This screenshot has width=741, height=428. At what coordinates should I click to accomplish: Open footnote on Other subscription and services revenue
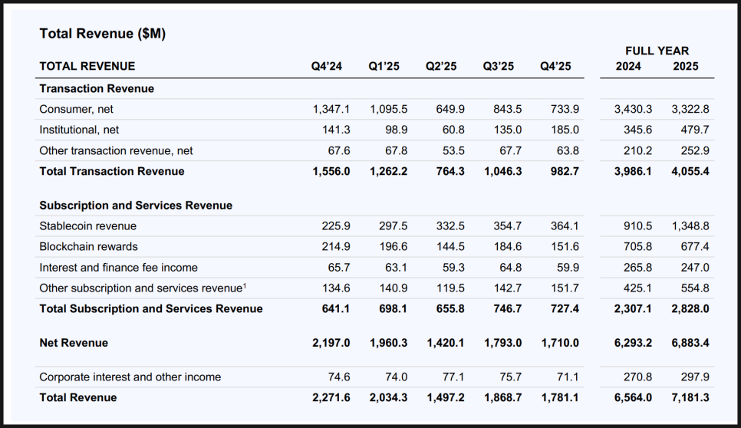click(244, 286)
